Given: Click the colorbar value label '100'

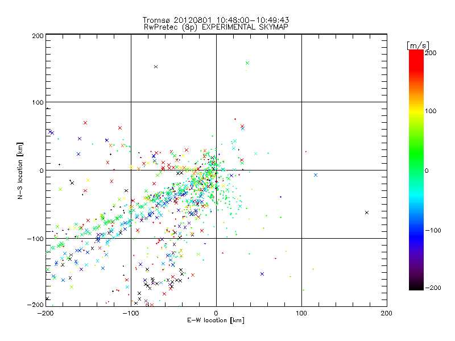Looking at the screenshot, I should coord(431,111).
